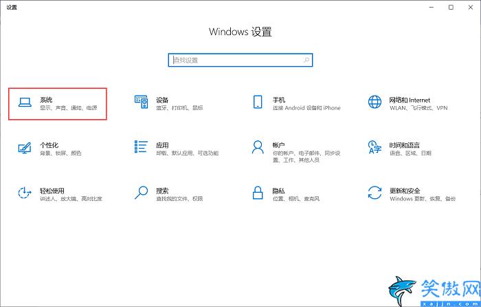
Task: Open the 轻松使用 dashed clock icon
Action: (x=25, y=193)
